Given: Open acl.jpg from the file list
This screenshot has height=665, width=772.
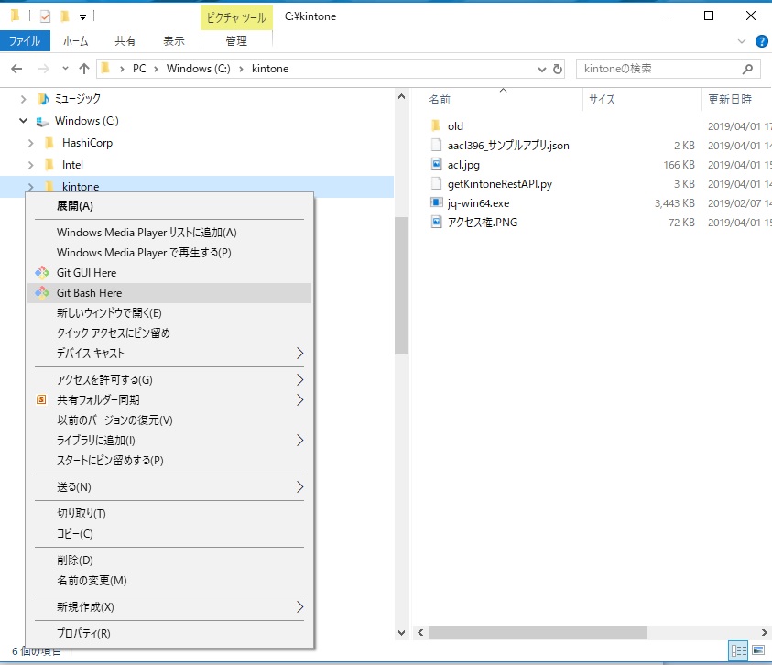Looking at the screenshot, I should (463, 164).
